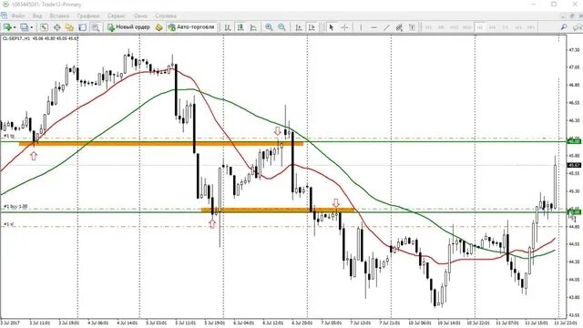Open the Вставка menu
Image resolution: width=583 pixels, height=328 pixels.
(59, 16)
